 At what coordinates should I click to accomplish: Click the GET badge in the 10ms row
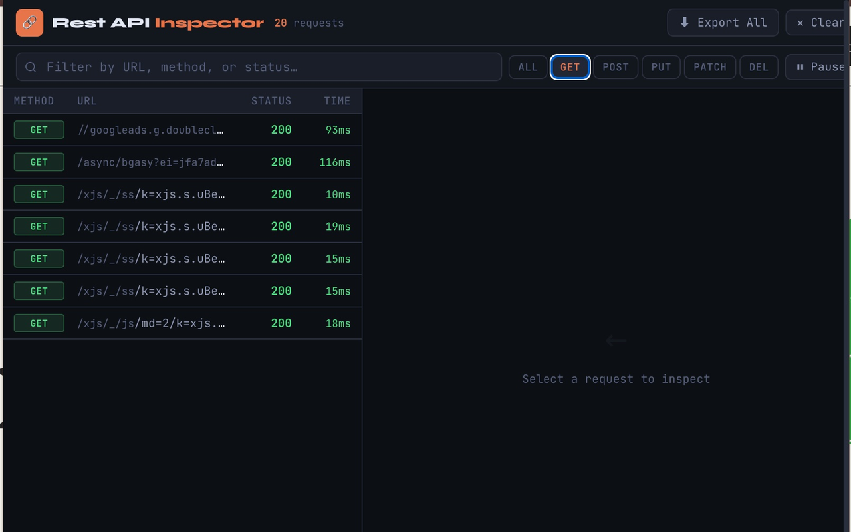pos(39,194)
